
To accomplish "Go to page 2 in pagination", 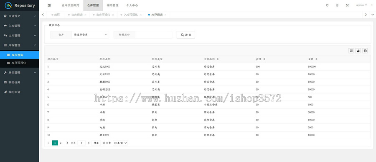I will point(61,143).
